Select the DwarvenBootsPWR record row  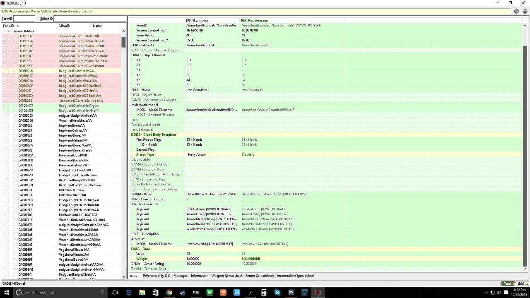pos(61,155)
